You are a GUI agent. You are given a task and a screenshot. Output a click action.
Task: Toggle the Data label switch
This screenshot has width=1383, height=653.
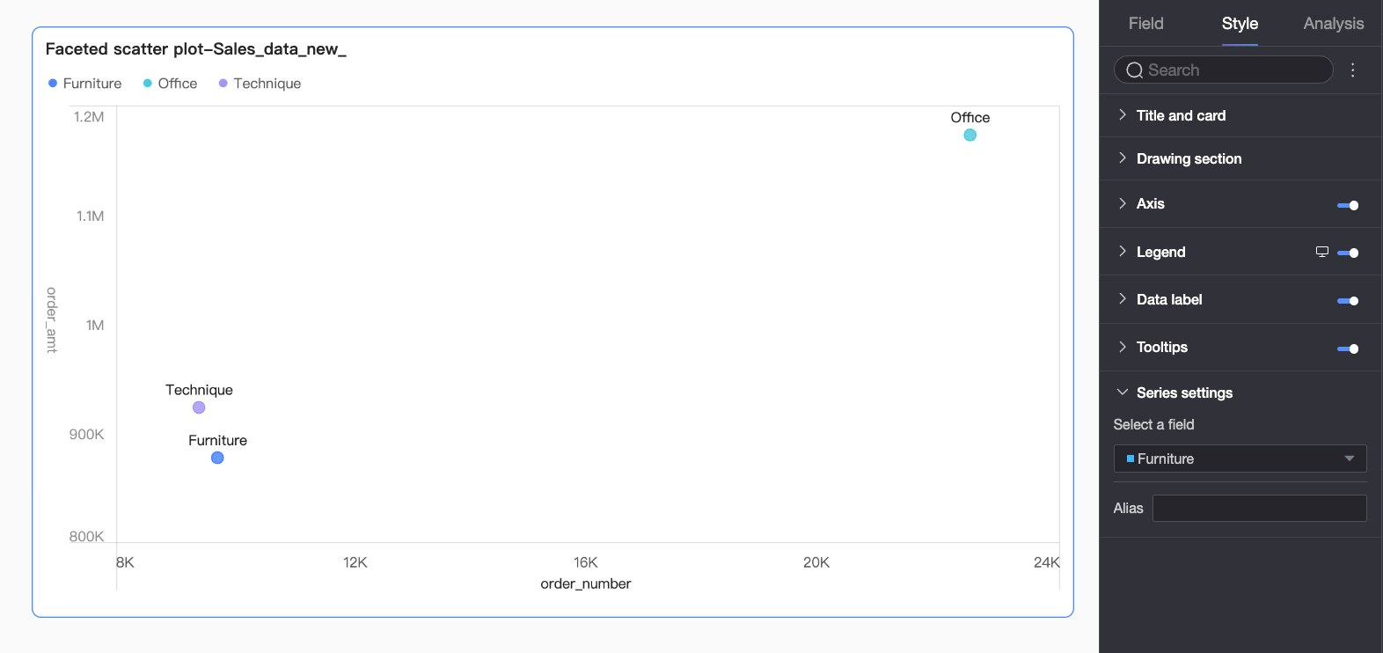[x=1348, y=301]
